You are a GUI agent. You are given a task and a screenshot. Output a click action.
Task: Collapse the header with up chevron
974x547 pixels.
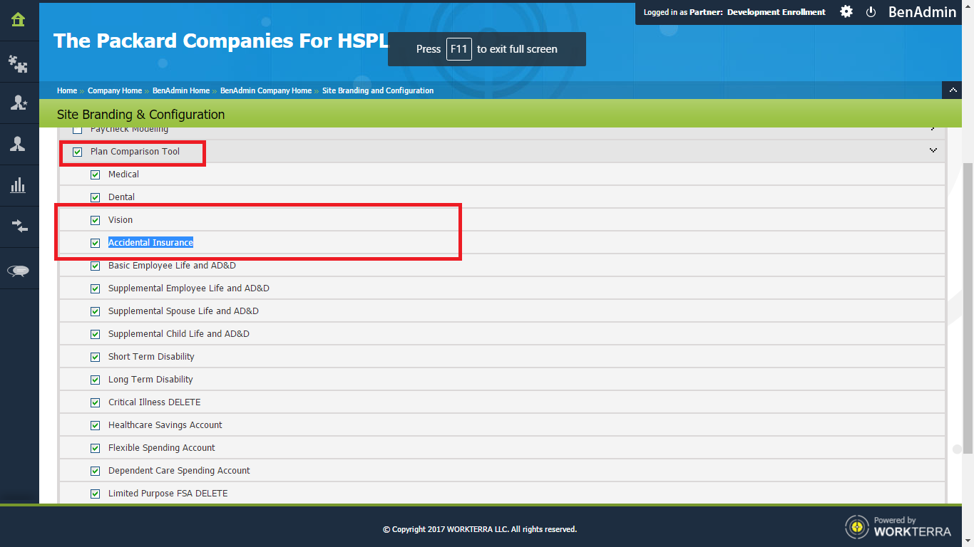click(x=953, y=90)
